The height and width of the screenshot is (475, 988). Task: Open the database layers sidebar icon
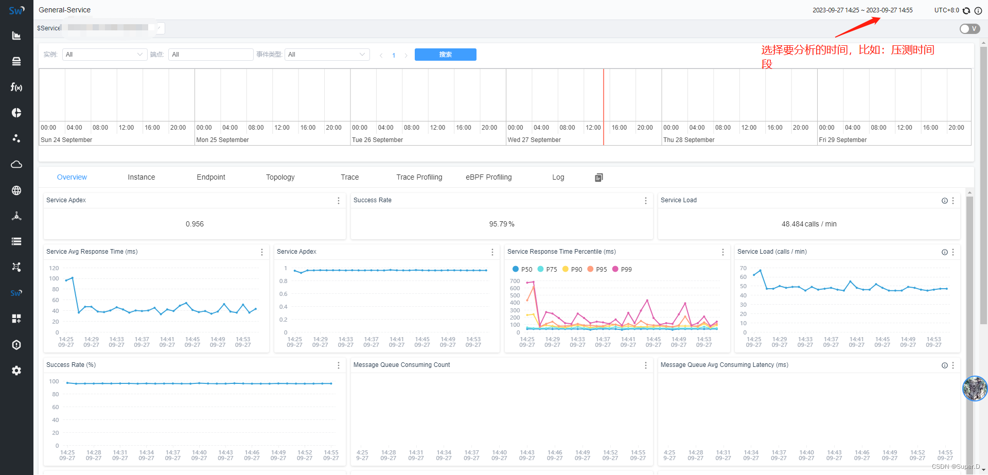click(16, 61)
